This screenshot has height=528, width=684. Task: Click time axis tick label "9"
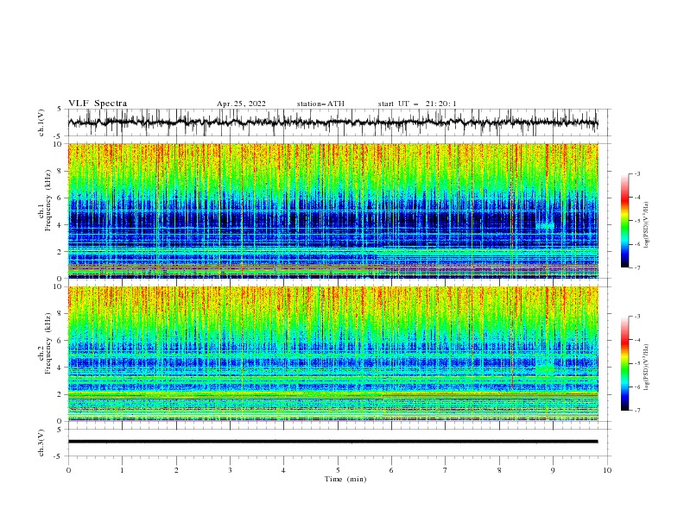pyautogui.click(x=553, y=470)
